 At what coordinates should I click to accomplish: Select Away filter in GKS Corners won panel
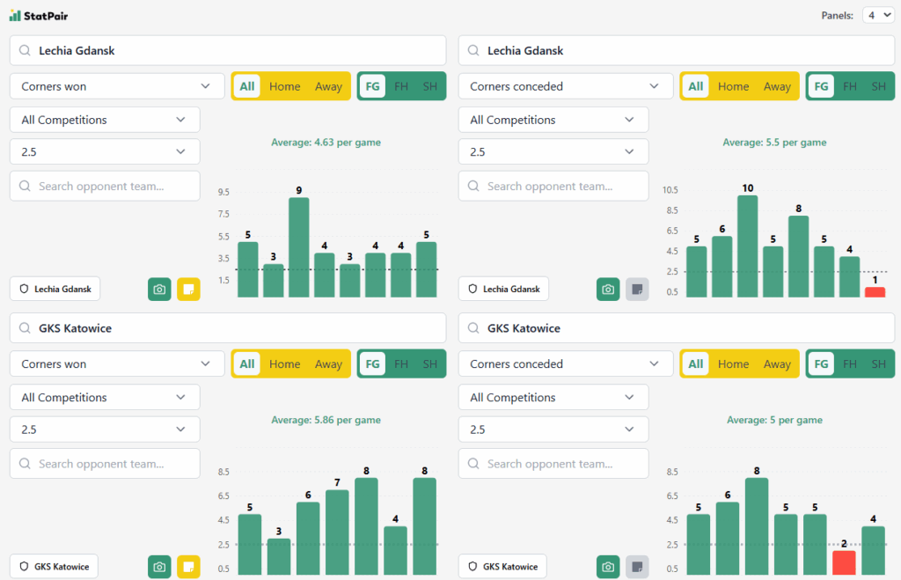pyautogui.click(x=328, y=363)
